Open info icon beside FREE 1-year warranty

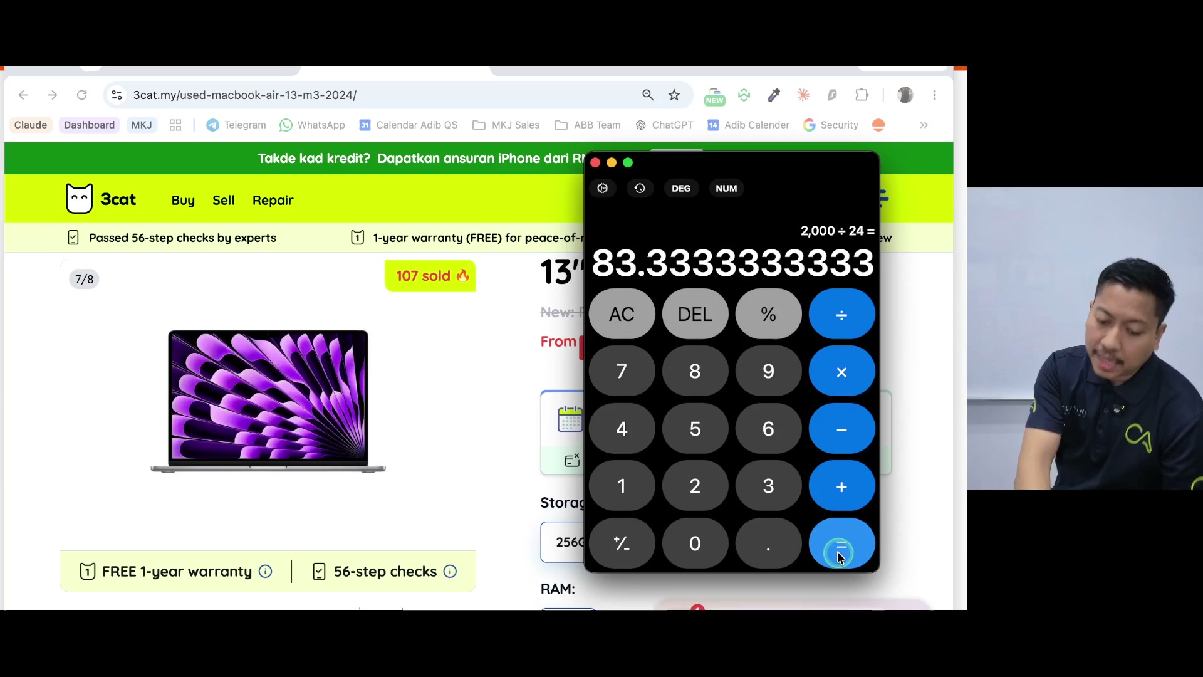(x=266, y=571)
